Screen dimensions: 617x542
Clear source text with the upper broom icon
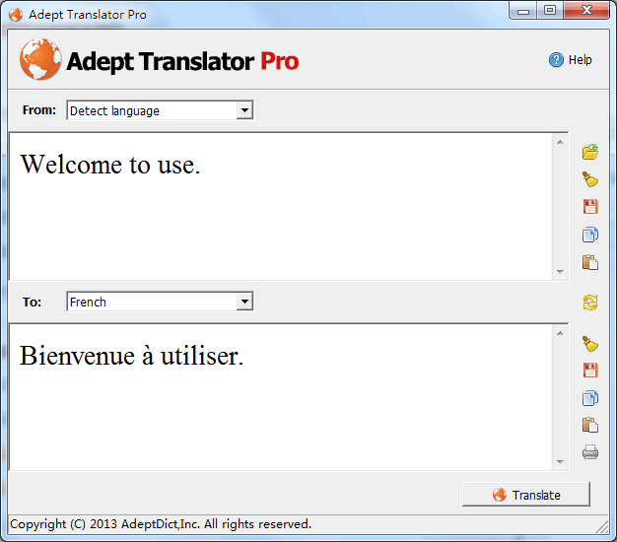point(590,179)
